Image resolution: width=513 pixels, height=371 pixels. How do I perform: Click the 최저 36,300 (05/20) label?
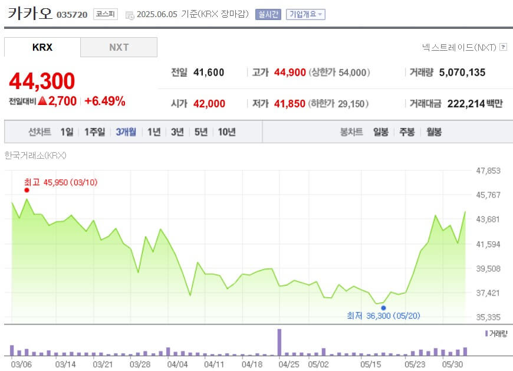click(383, 316)
